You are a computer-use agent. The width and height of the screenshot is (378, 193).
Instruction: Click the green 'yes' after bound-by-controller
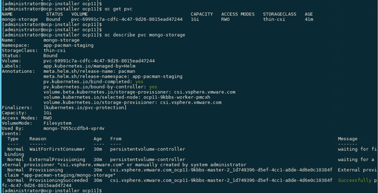(153, 87)
